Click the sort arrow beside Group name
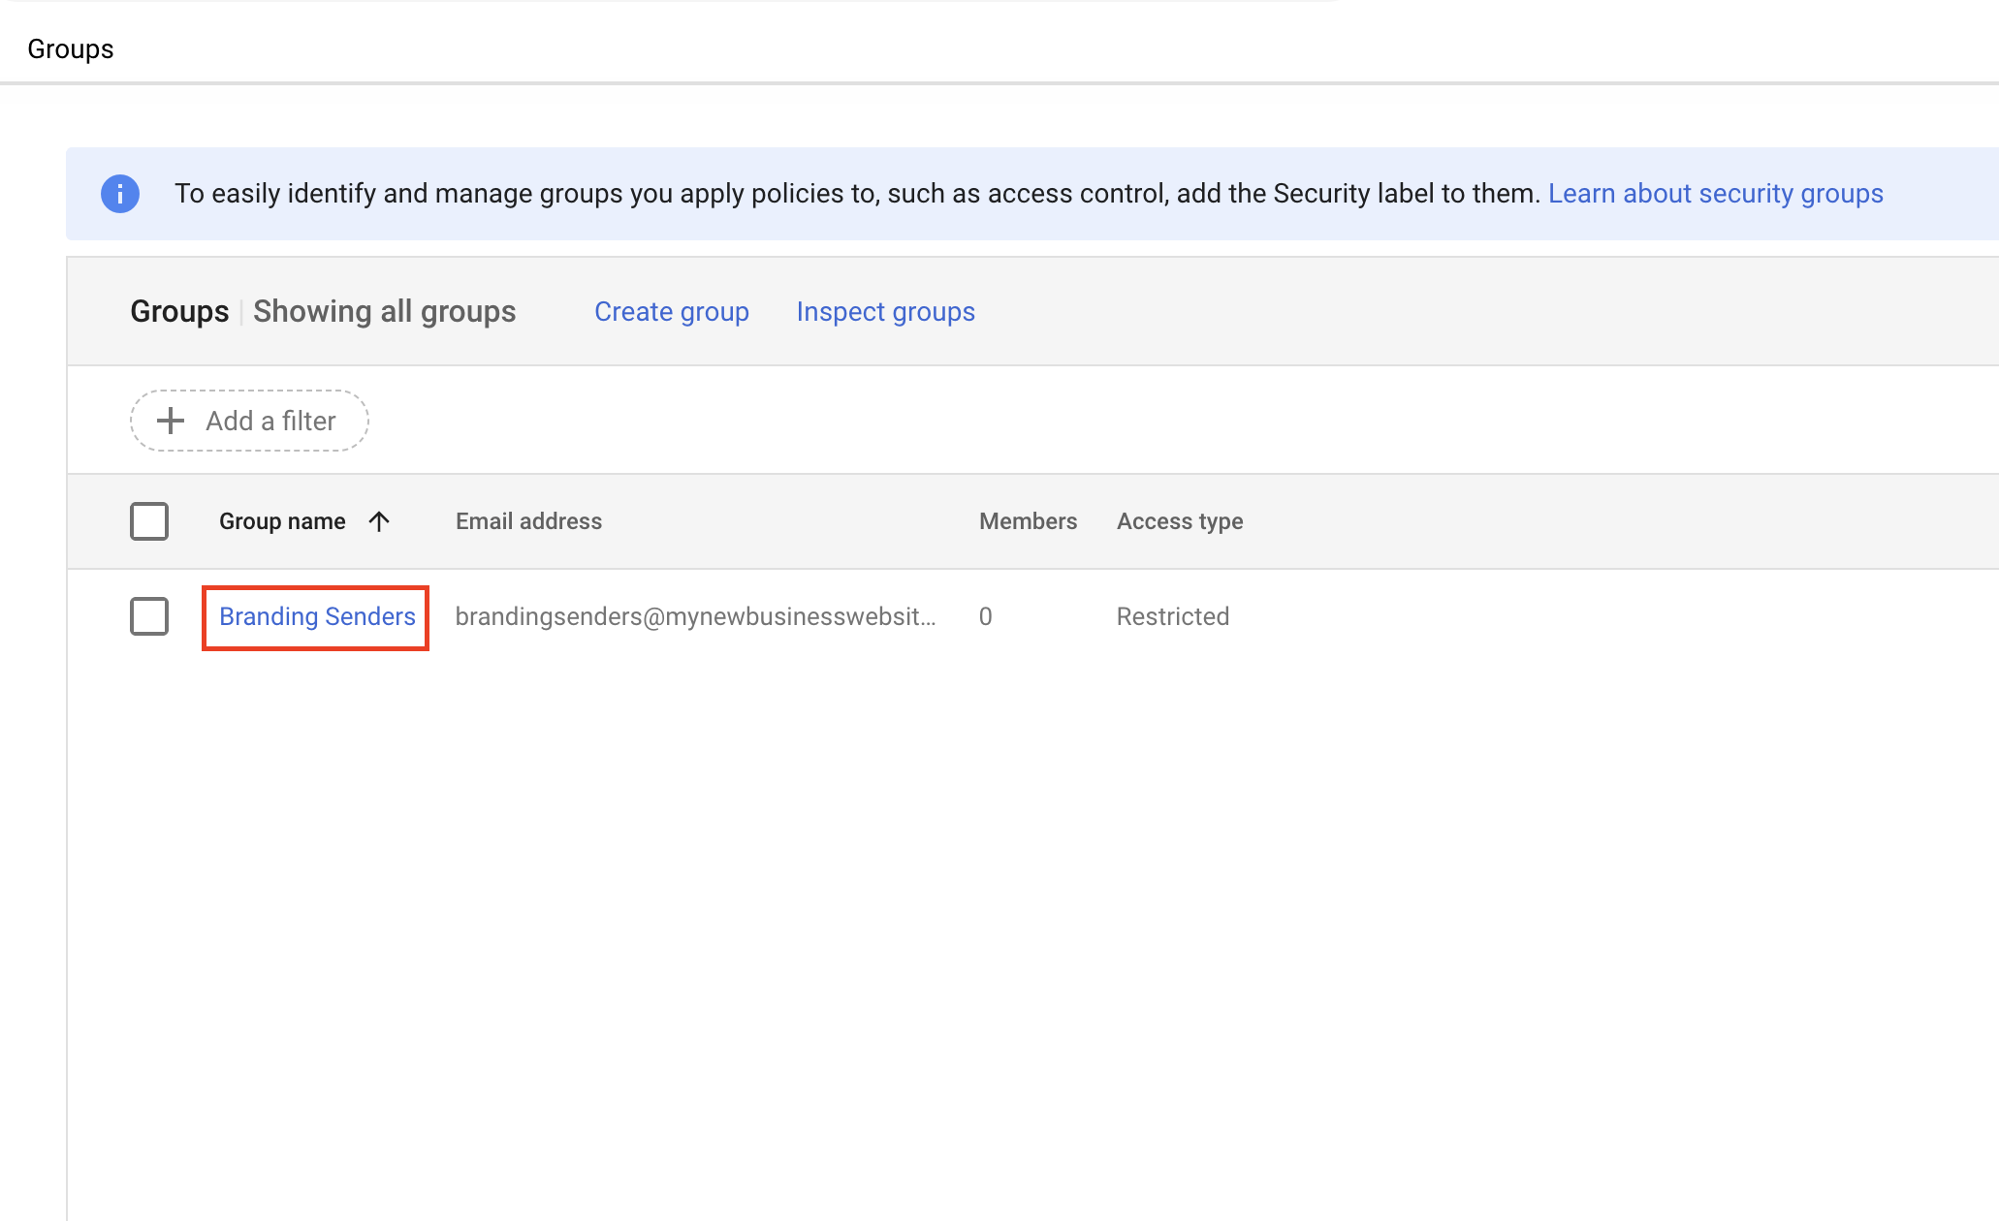The width and height of the screenshot is (1999, 1221). 379,521
